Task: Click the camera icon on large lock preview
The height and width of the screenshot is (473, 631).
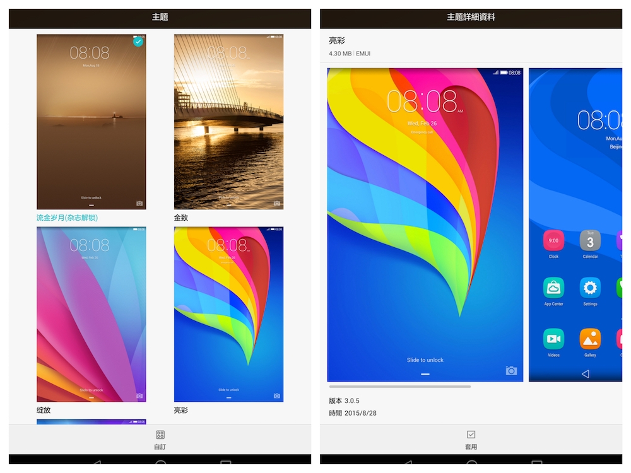Action: coord(511,370)
